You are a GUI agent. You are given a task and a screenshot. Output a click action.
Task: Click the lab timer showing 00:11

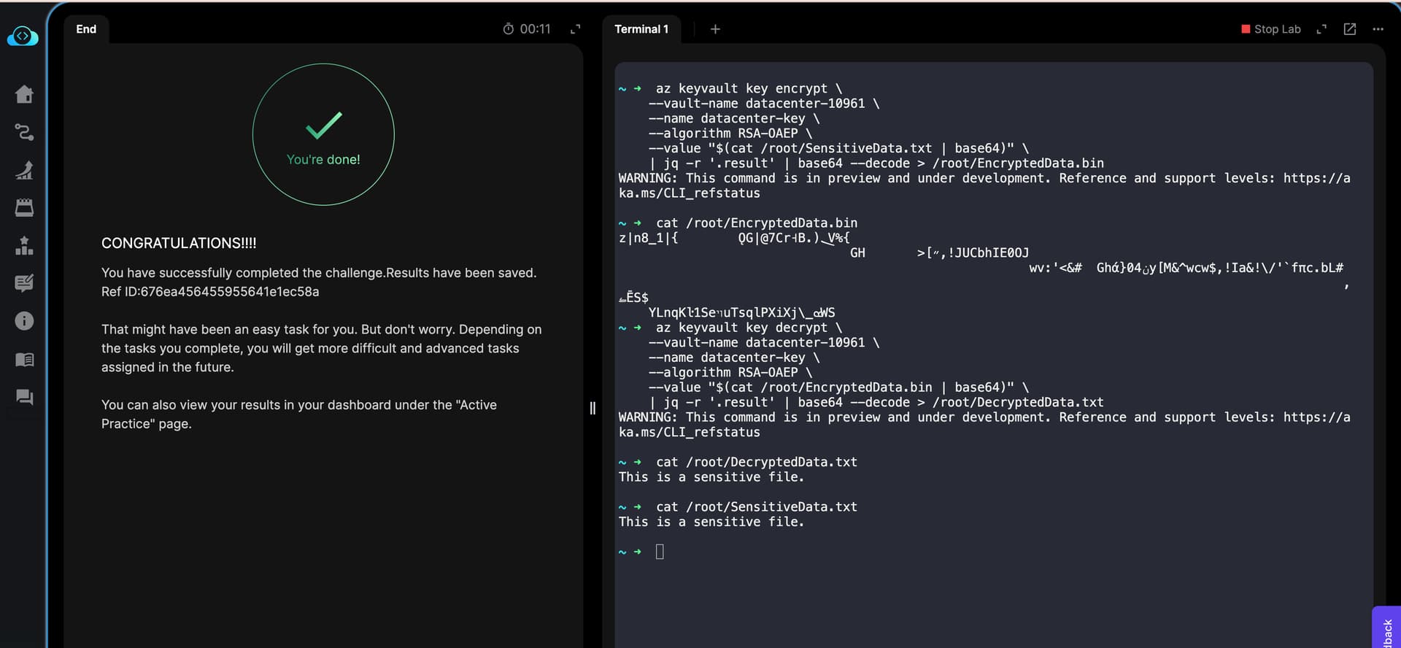(x=527, y=29)
